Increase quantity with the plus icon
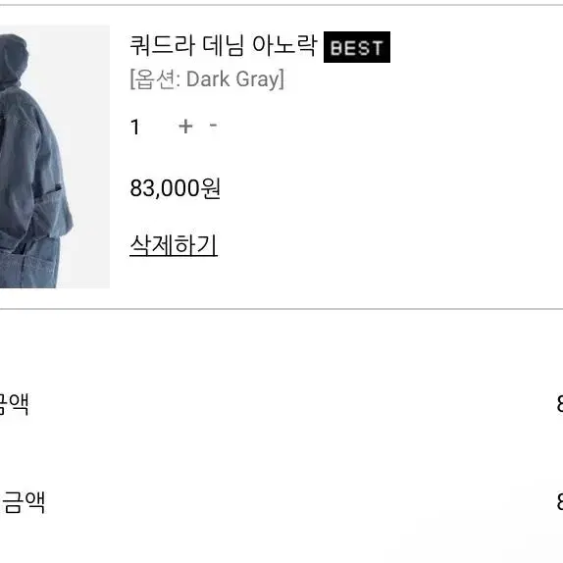563x563 pixels. coord(185,127)
